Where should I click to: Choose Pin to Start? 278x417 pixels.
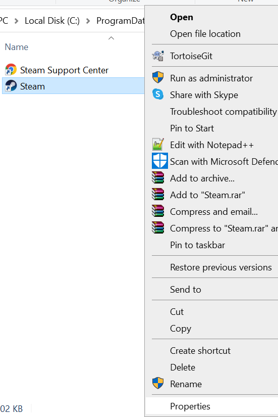tap(192, 128)
